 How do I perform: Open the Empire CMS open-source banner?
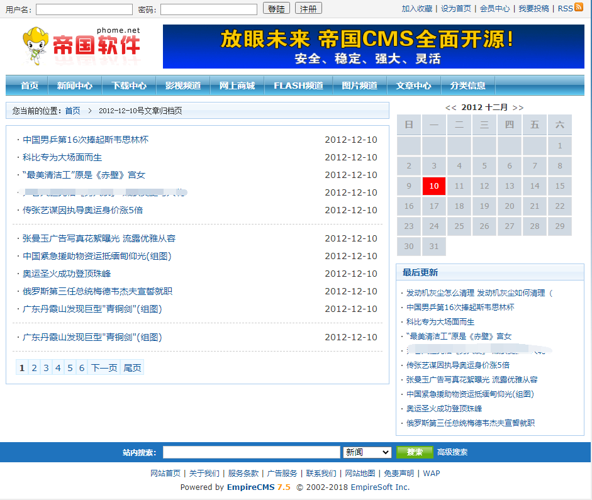(373, 47)
